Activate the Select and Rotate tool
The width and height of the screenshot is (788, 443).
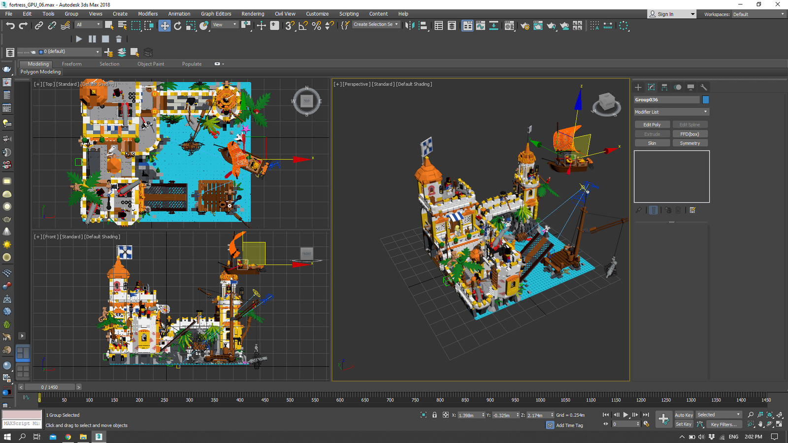pos(178,26)
